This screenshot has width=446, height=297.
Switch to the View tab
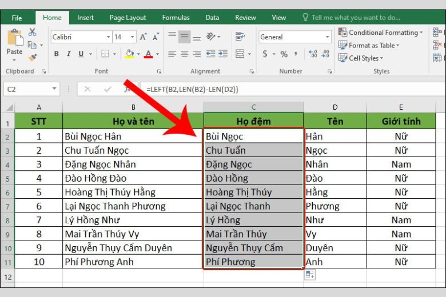[x=279, y=18]
